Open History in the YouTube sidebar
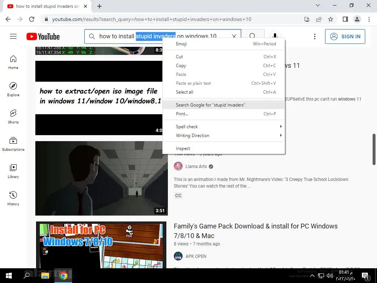 tap(13, 198)
